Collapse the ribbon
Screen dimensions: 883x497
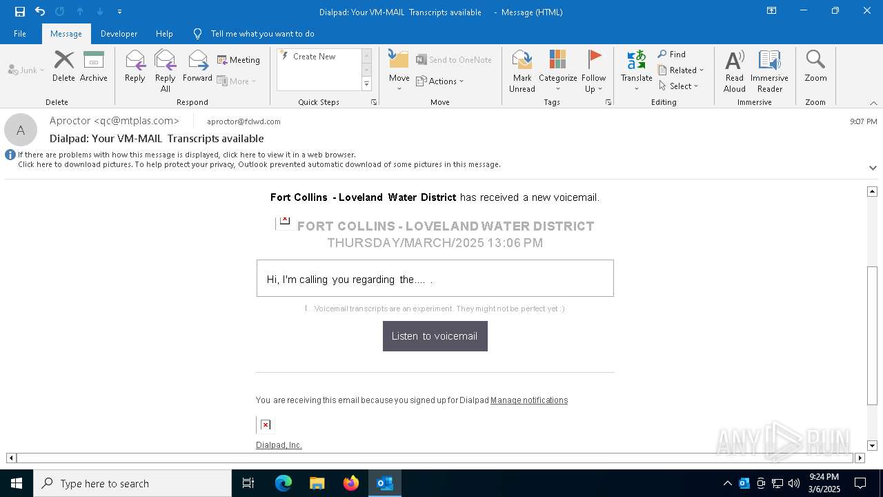pos(873,103)
